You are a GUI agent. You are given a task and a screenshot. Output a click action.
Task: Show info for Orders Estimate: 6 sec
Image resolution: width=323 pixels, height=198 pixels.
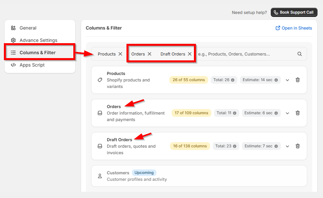(276, 113)
